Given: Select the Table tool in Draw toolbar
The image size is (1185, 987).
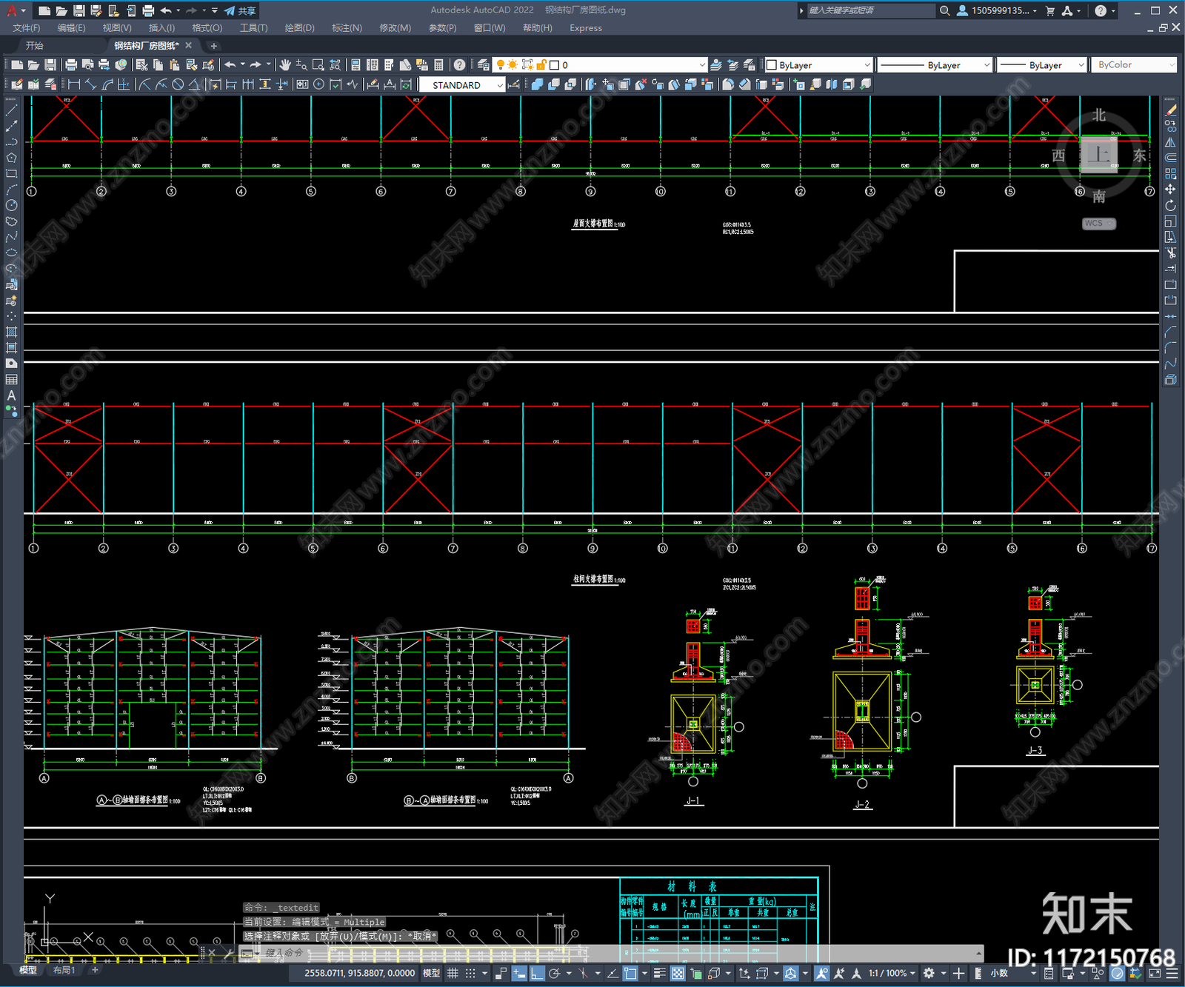Looking at the screenshot, I should (x=11, y=379).
